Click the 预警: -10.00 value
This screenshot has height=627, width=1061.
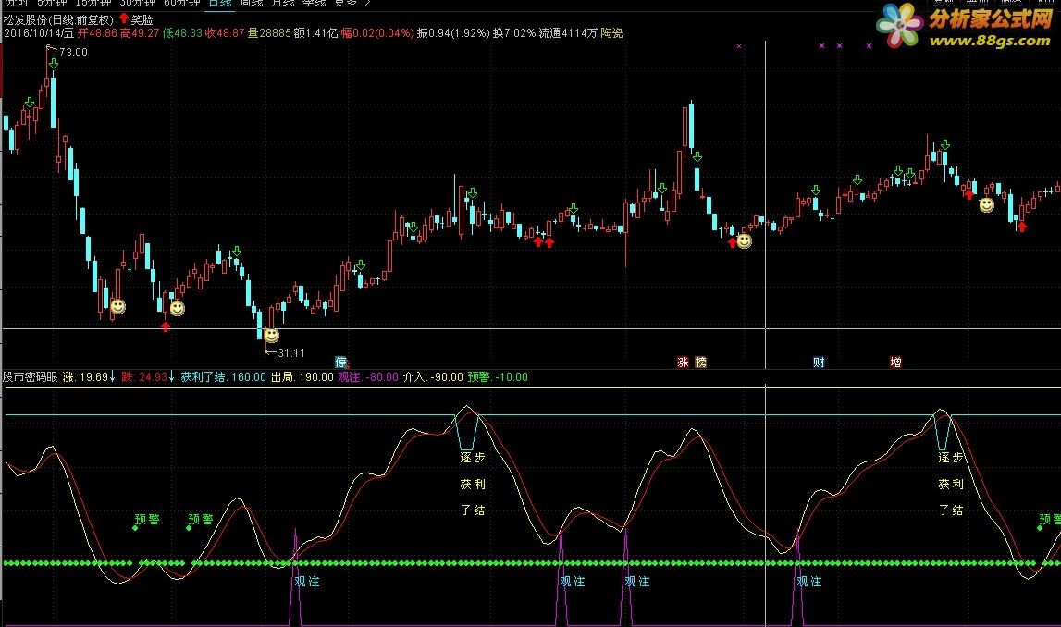click(498, 376)
